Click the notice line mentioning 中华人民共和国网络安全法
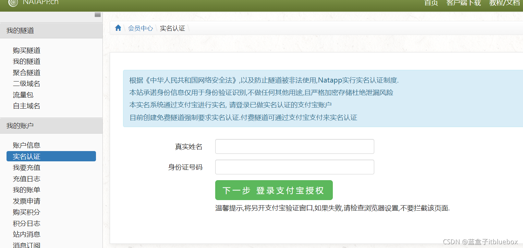The image size is (523, 248). click(264, 80)
